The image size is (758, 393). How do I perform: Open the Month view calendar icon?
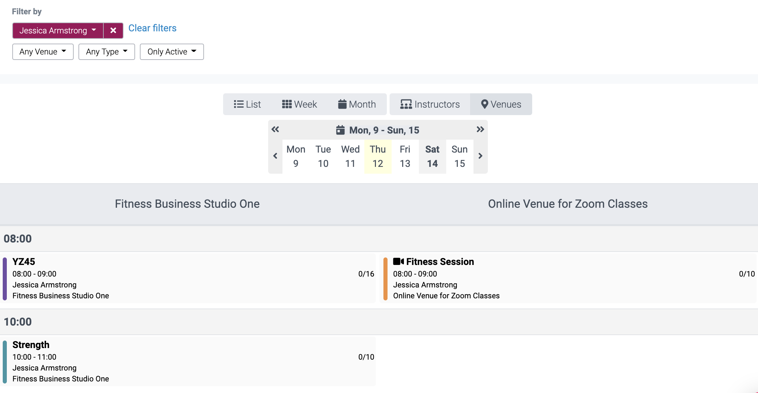(x=342, y=104)
